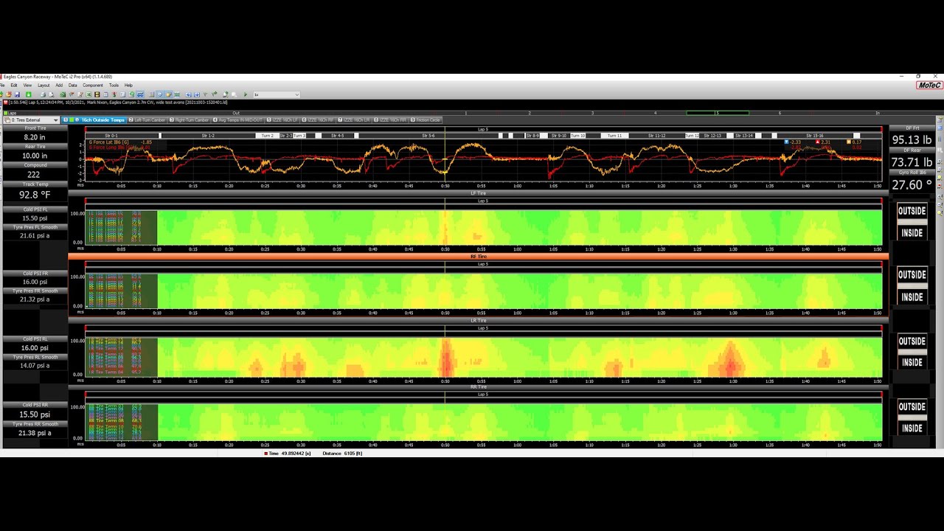Click the Str 13-14 track section label
944x531 pixels.
pos(744,136)
